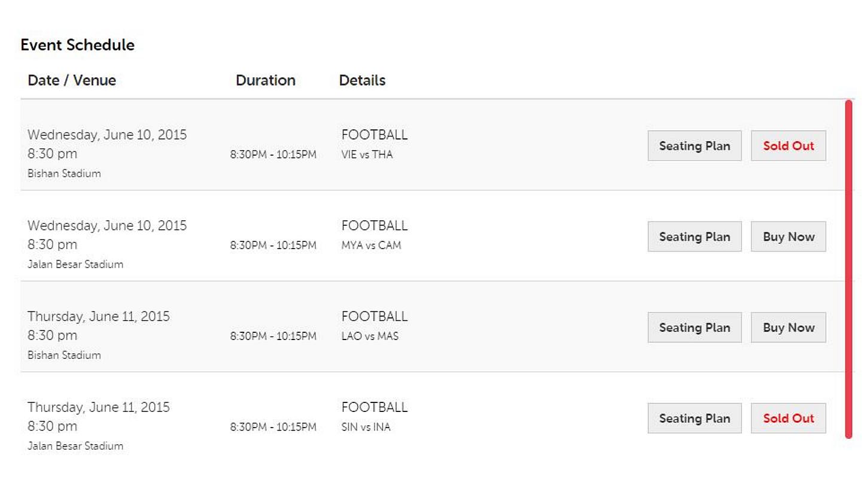Viewport: 864px width, 491px height.
Task: Click the Event Schedule heading
Action: 77,45
